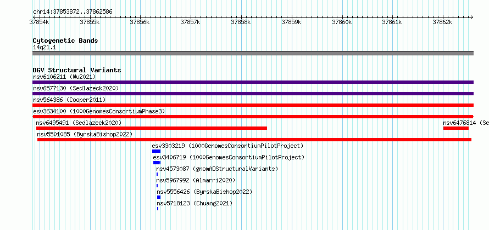Click the 37859k ruler tick label
The width and height of the screenshot is (489, 230).
click(x=292, y=22)
